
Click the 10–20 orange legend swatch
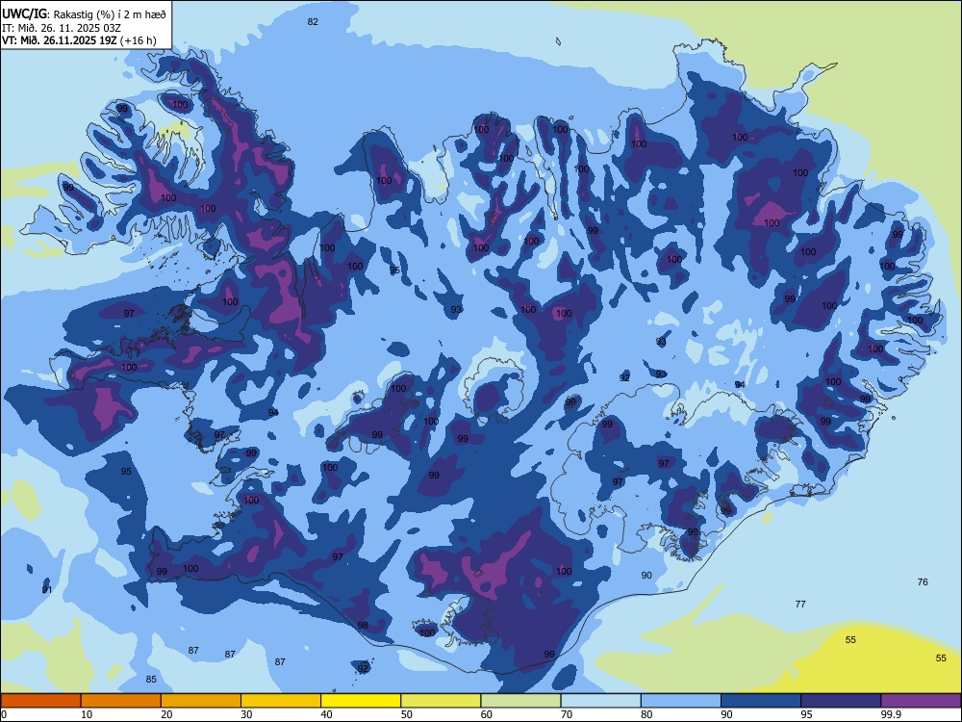tap(121, 701)
